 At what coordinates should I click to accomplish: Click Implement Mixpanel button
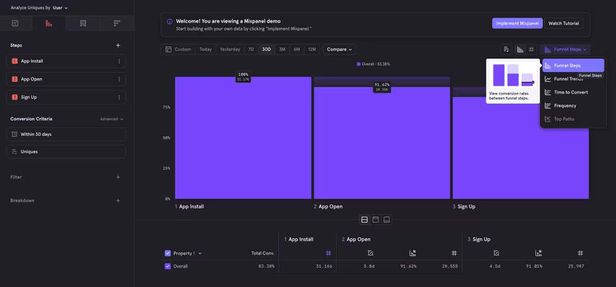tap(518, 23)
